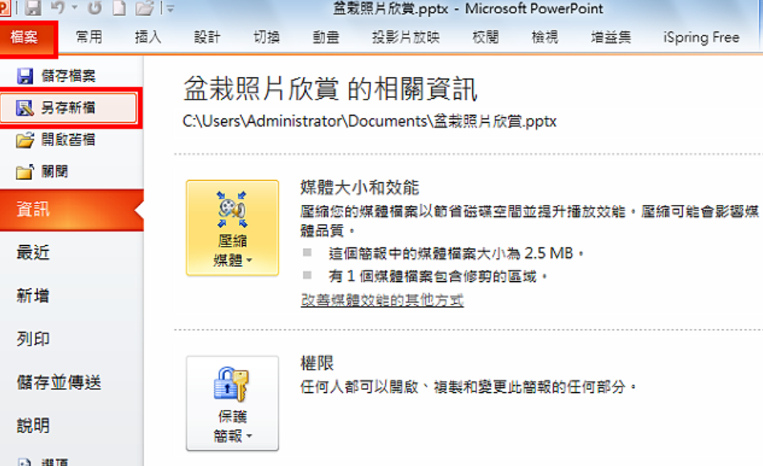Open the iSpring Free tab
This screenshot has width=763, height=466.
(701, 37)
